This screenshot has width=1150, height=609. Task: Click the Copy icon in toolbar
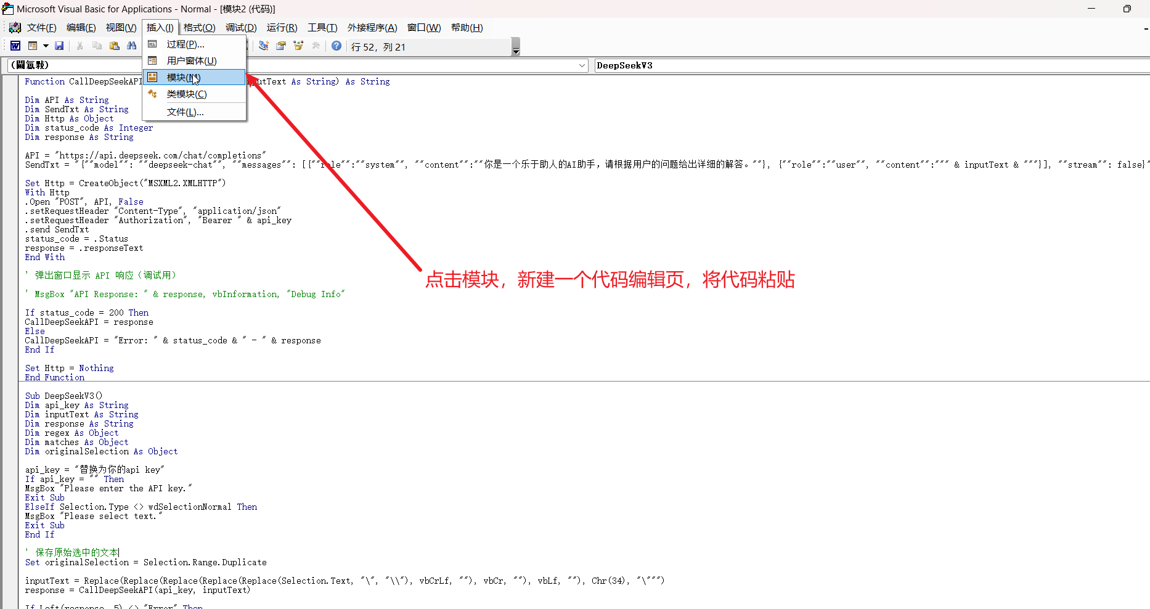pos(97,46)
